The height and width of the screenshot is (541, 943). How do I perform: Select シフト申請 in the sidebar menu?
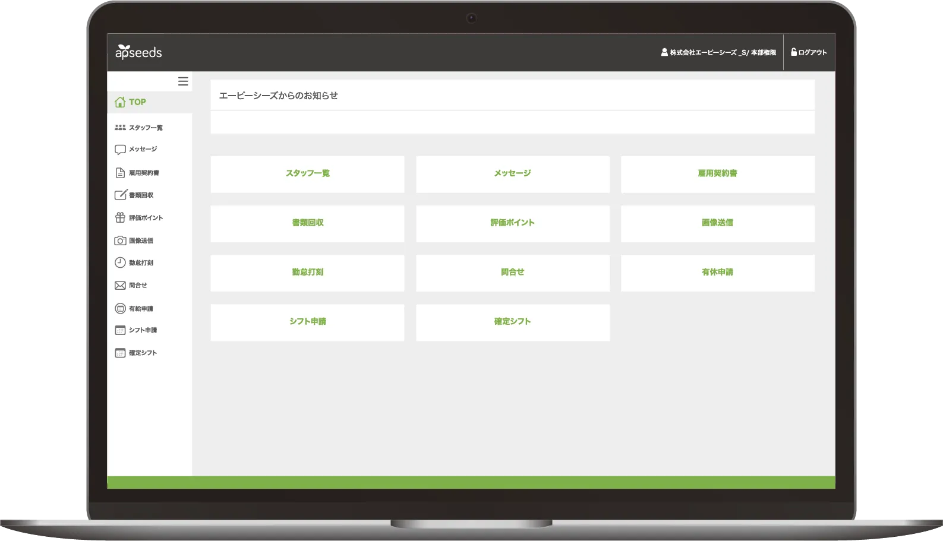(143, 330)
